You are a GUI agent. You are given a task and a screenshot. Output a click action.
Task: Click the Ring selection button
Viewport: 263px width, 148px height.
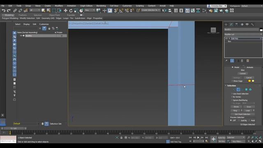point(235,111)
